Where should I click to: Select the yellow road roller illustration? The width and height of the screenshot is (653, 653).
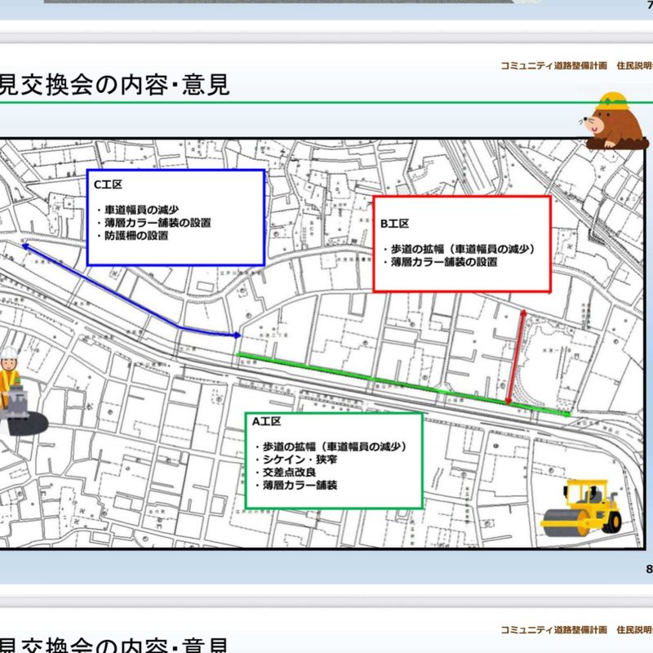coord(591,506)
